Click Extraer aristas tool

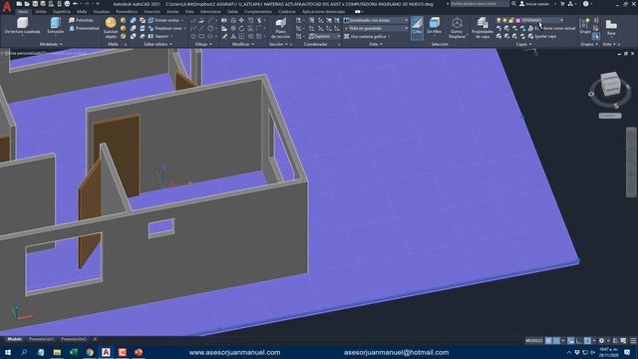164,20
